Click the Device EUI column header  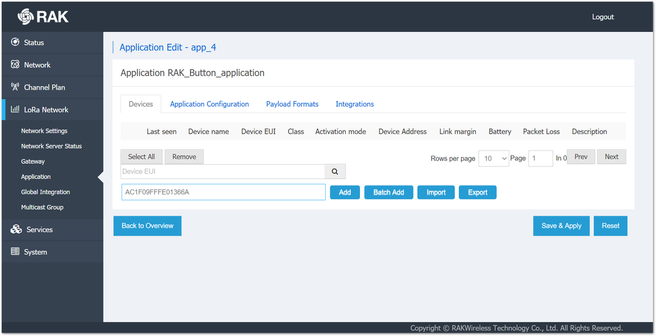(x=258, y=131)
